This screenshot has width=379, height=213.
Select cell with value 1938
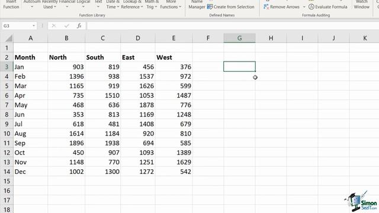click(102, 143)
